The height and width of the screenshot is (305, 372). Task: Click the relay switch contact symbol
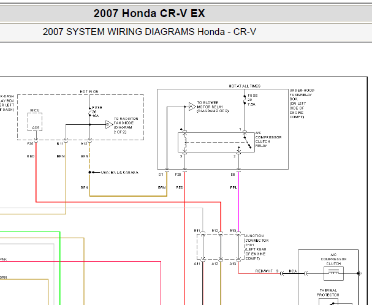coord(248,142)
